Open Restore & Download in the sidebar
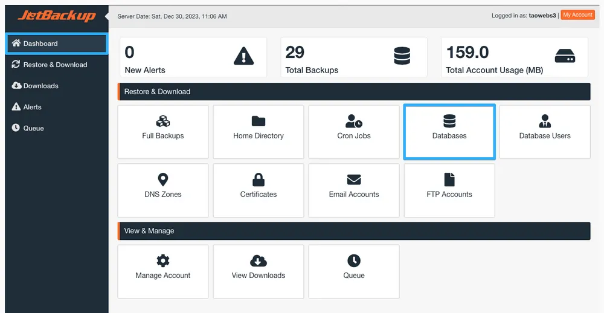Image resolution: width=604 pixels, height=313 pixels. pos(57,65)
